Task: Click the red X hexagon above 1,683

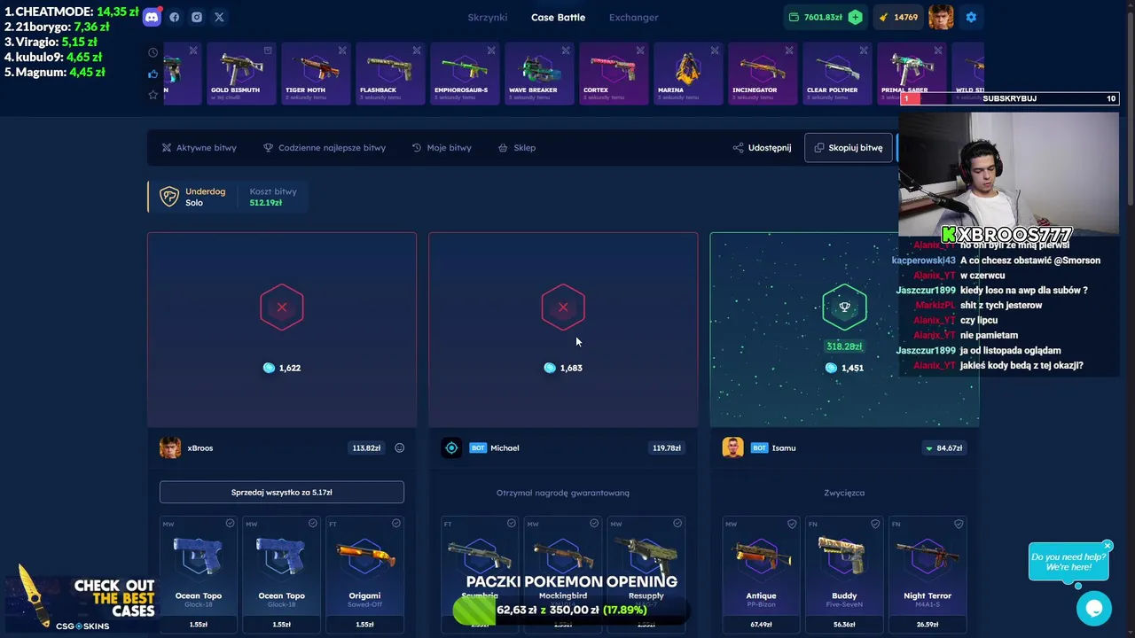Action: pos(563,307)
